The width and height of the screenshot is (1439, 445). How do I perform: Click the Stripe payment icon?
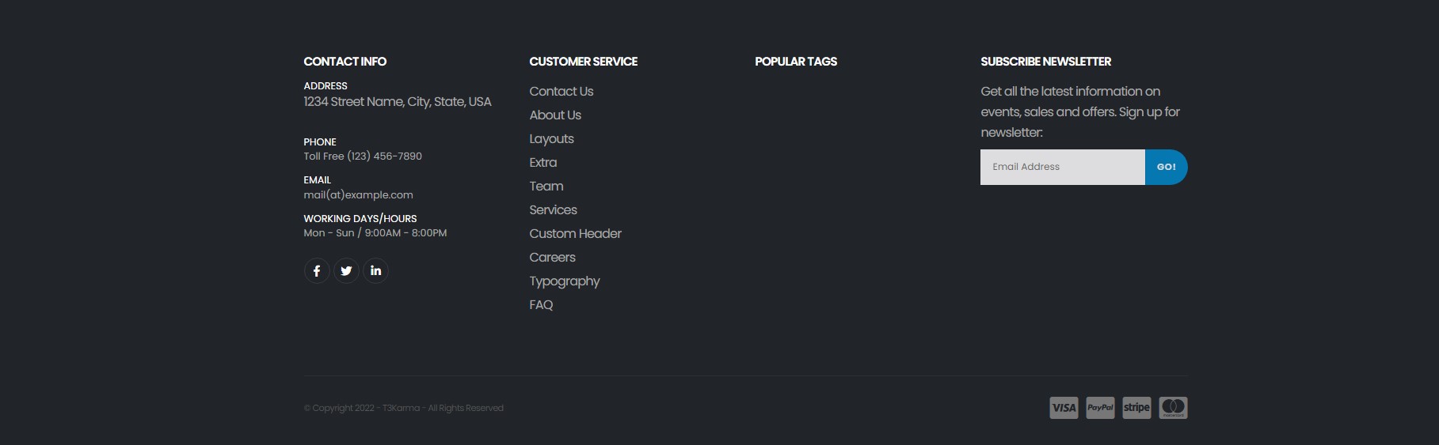coord(1136,408)
